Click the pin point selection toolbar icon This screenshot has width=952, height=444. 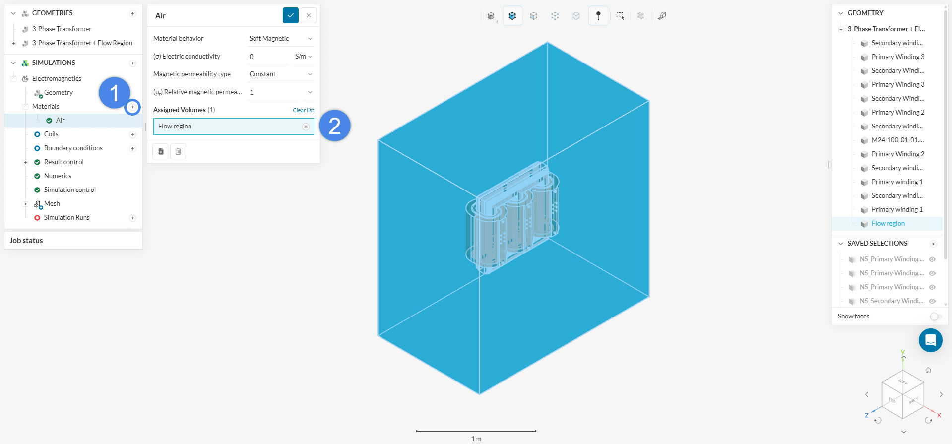point(598,16)
